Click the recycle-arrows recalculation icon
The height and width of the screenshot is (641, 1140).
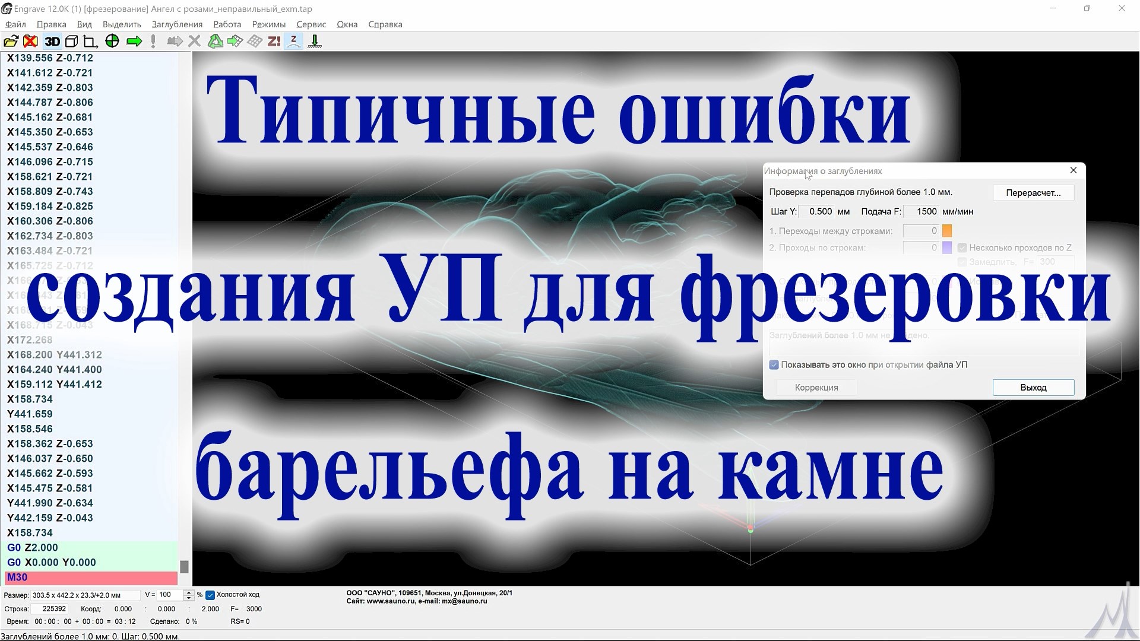click(x=215, y=41)
